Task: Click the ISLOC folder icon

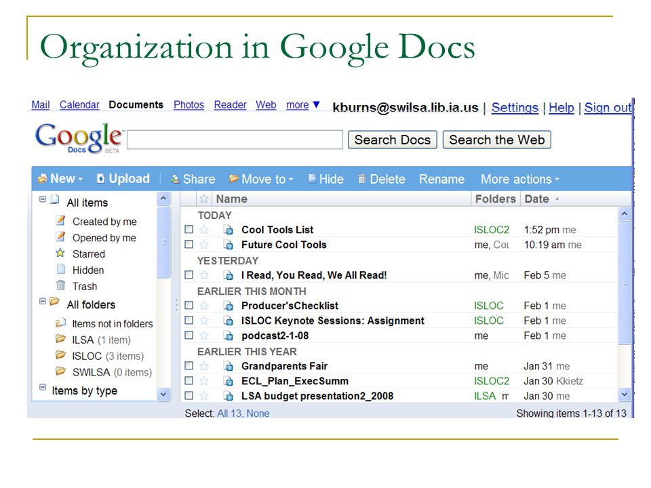Action: (60, 355)
